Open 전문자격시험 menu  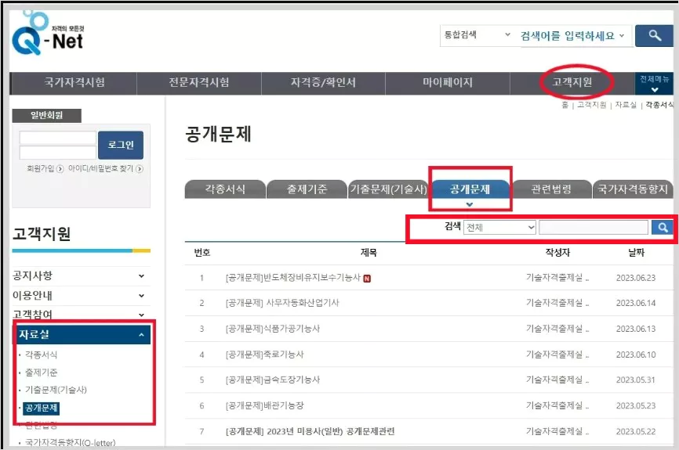(199, 83)
